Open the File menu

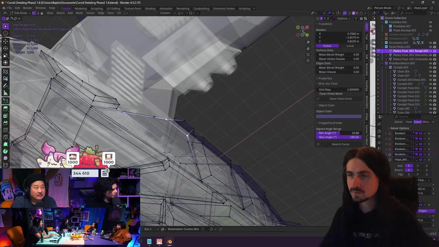point(10,8)
